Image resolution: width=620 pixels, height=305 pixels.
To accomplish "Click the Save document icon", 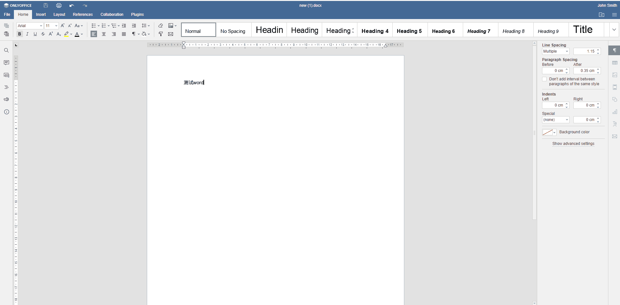I will coord(46,5).
